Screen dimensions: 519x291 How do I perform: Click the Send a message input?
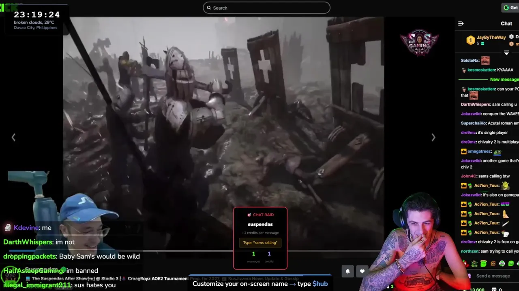[493, 276]
